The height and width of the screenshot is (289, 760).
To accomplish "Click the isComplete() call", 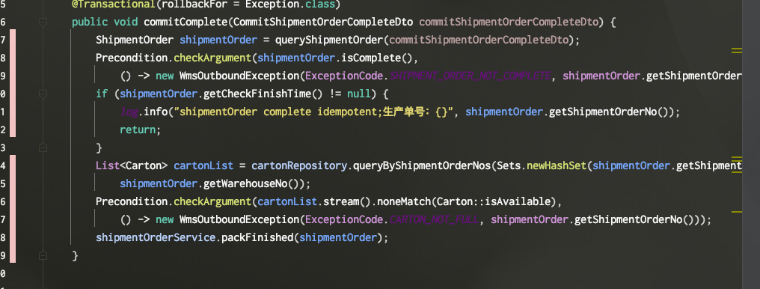I will [377, 58].
